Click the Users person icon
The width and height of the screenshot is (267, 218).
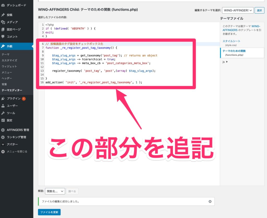tap(3, 106)
